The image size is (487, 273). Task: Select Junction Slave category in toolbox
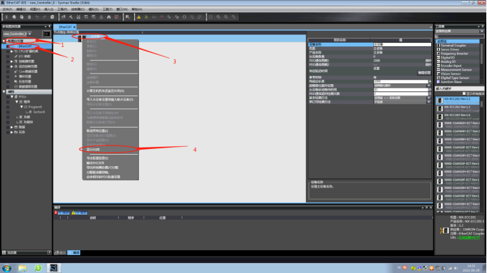coord(451,82)
